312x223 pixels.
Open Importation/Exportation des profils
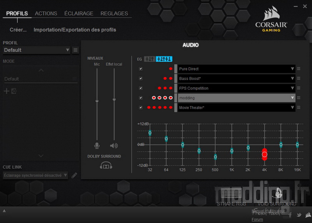(75, 30)
